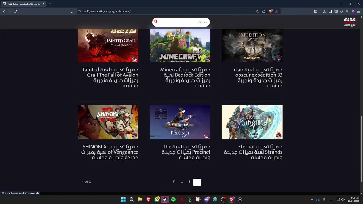Screen dimensions: 363x204
Task: Open the Eternal Strands title link
Action: (x=253, y=152)
